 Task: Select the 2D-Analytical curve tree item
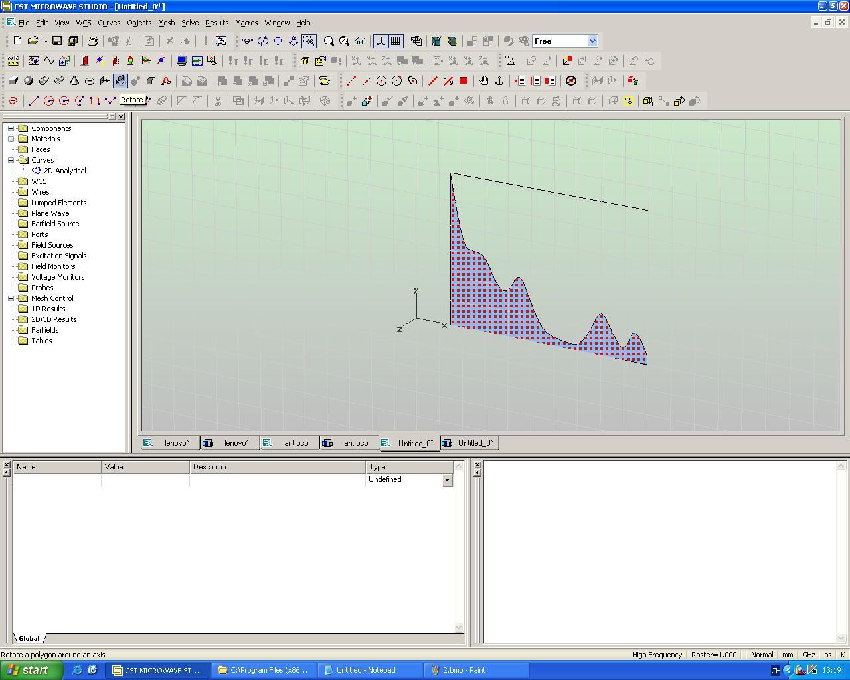pos(64,171)
